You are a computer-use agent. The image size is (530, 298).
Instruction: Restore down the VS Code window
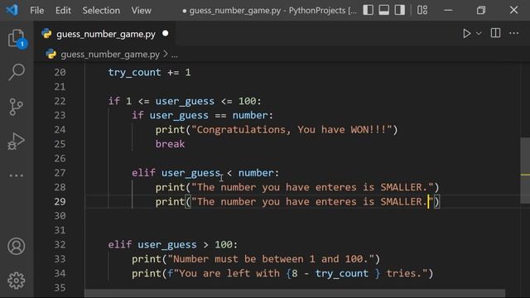coord(481,10)
